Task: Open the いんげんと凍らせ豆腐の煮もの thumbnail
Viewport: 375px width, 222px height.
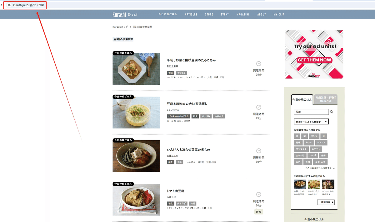Action: [x=136, y=156]
